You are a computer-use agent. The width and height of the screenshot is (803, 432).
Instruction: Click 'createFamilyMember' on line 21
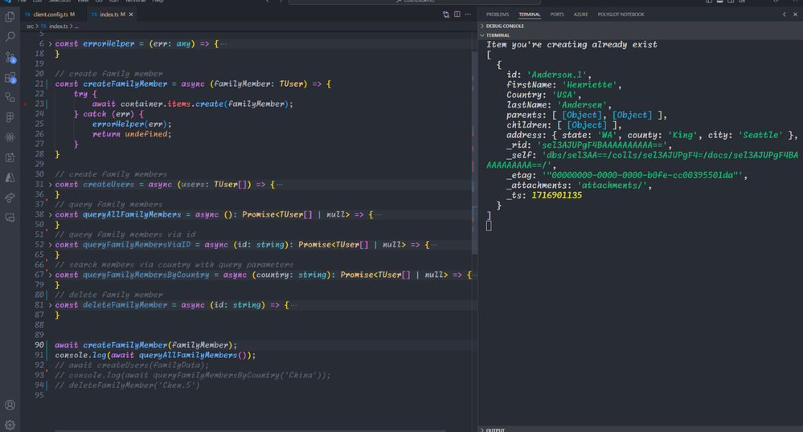(x=125, y=84)
